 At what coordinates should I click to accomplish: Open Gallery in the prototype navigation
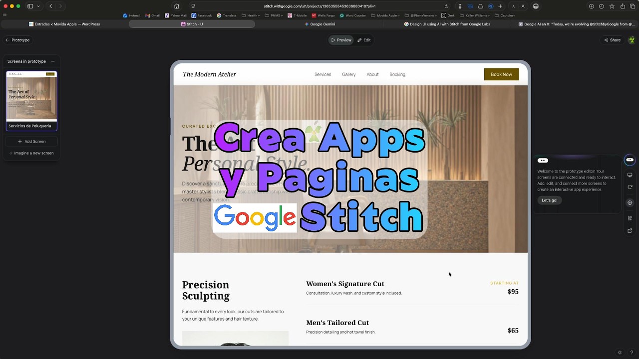pyautogui.click(x=349, y=74)
